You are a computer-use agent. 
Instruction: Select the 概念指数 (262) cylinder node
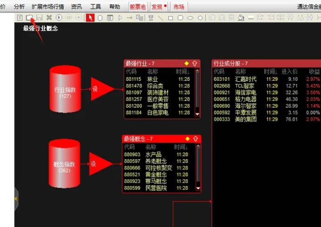coord(64,163)
